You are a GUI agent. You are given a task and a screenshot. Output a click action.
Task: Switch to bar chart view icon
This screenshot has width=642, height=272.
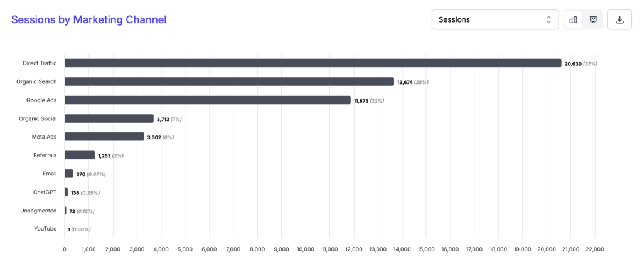coord(573,19)
